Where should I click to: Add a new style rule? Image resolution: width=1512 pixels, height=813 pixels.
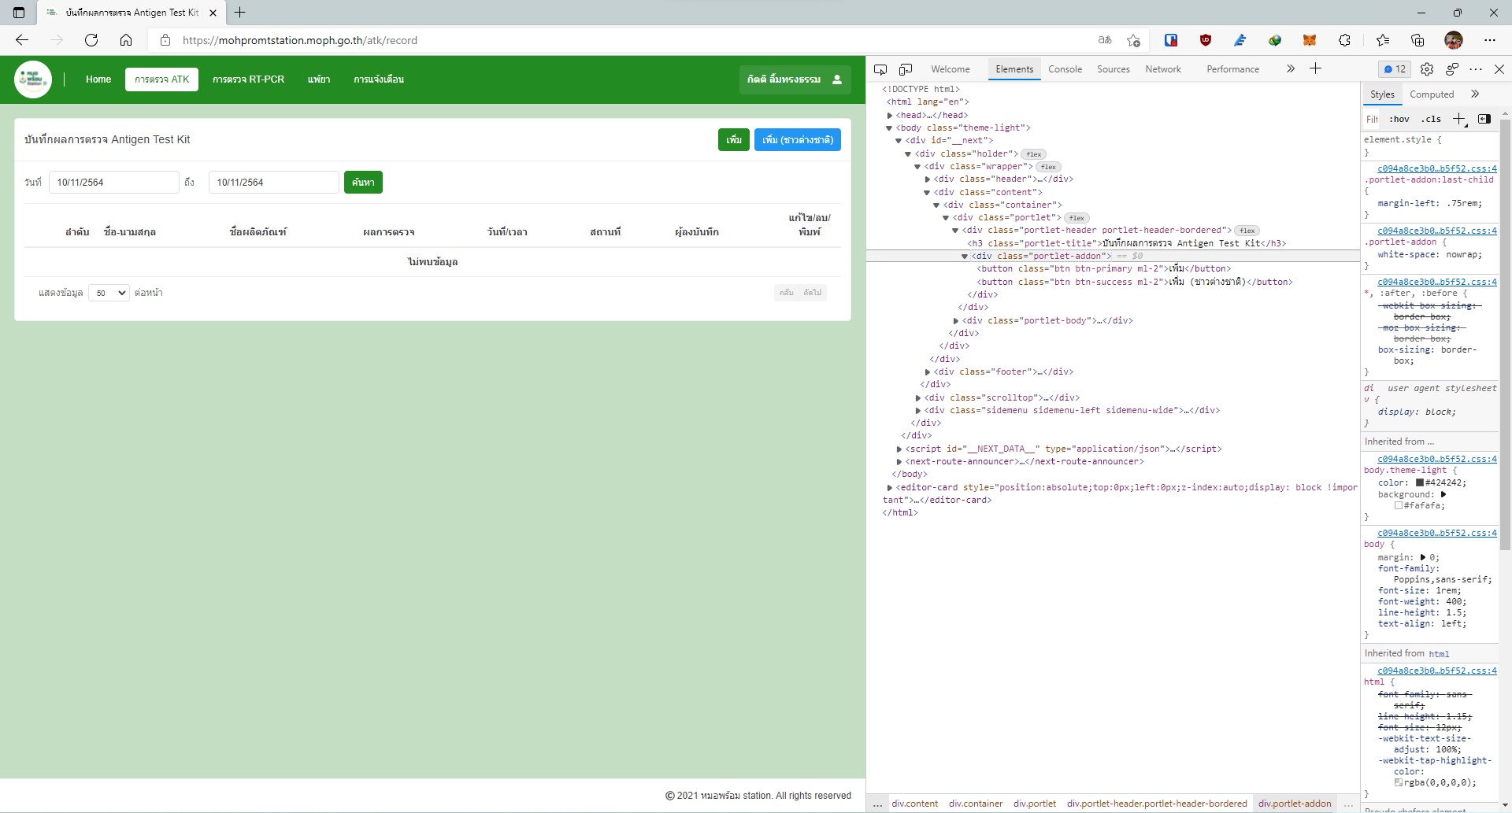(1458, 119)
